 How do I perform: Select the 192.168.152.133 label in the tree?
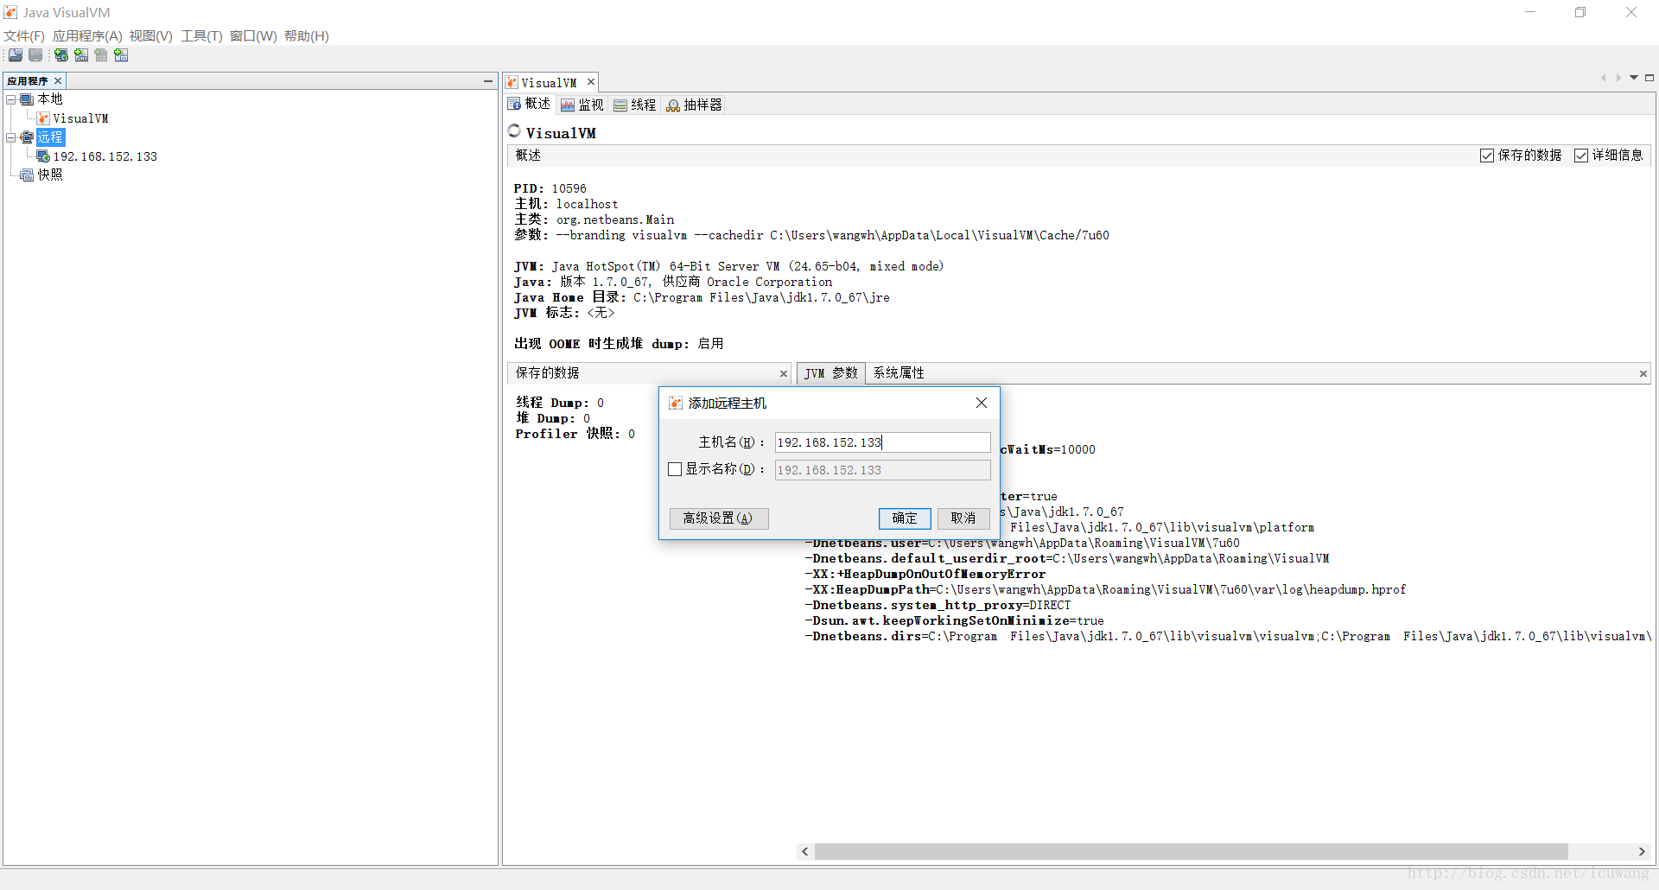(105, 156)
